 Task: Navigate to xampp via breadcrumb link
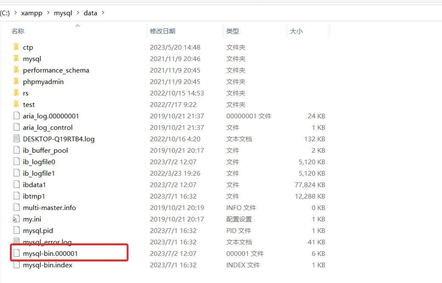(x=32, y=13)
